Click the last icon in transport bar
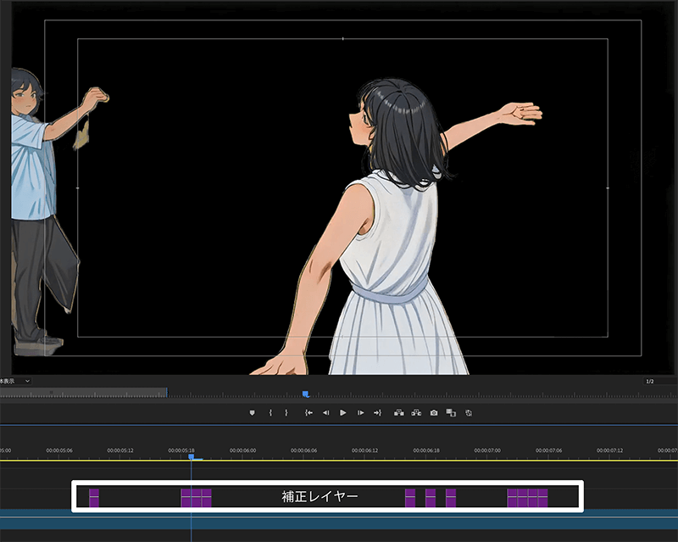 click(469, 413)
